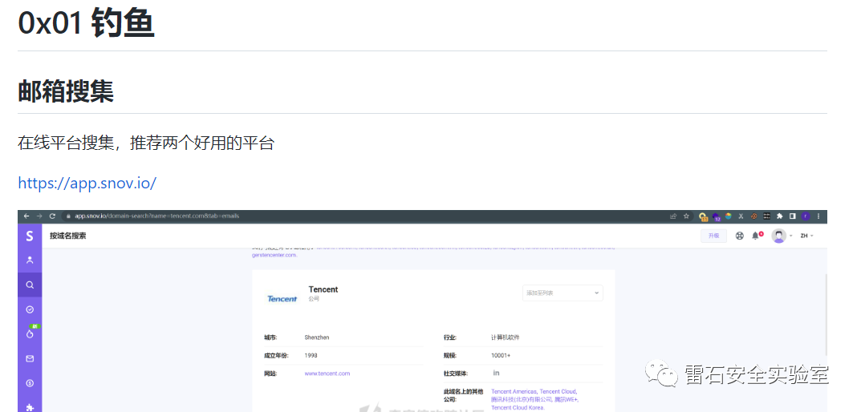Open the lifebuoy help icon
The width and height of the screenshot is (857, 412).
[x=740, y=236]
